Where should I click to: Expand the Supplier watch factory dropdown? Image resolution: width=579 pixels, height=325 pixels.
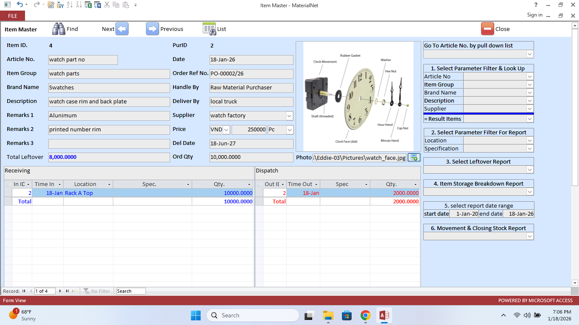click(x=289, y=116)
